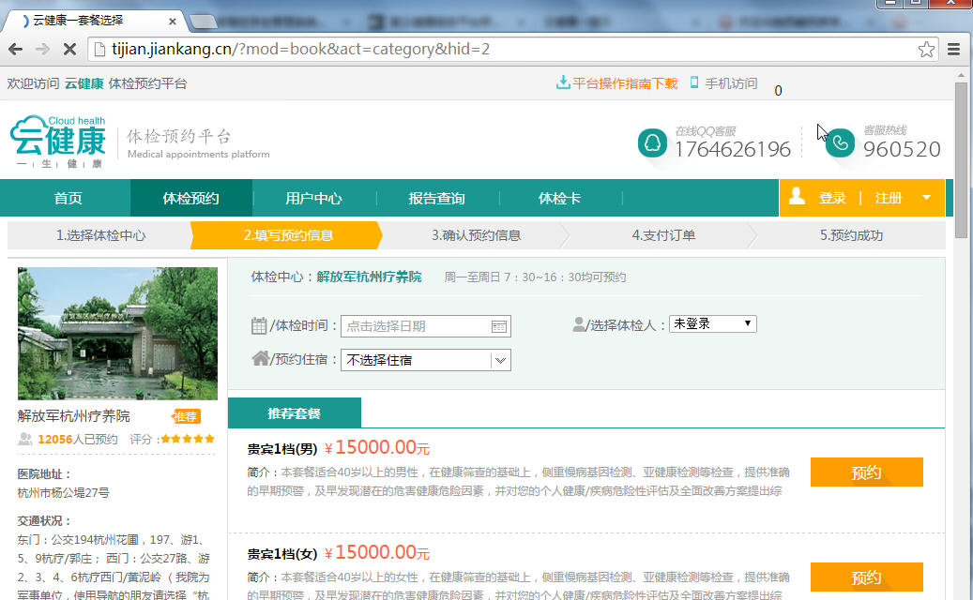Open the 用户中心 navigation tab
Viewport: 973px width, 600px height.
314,199
